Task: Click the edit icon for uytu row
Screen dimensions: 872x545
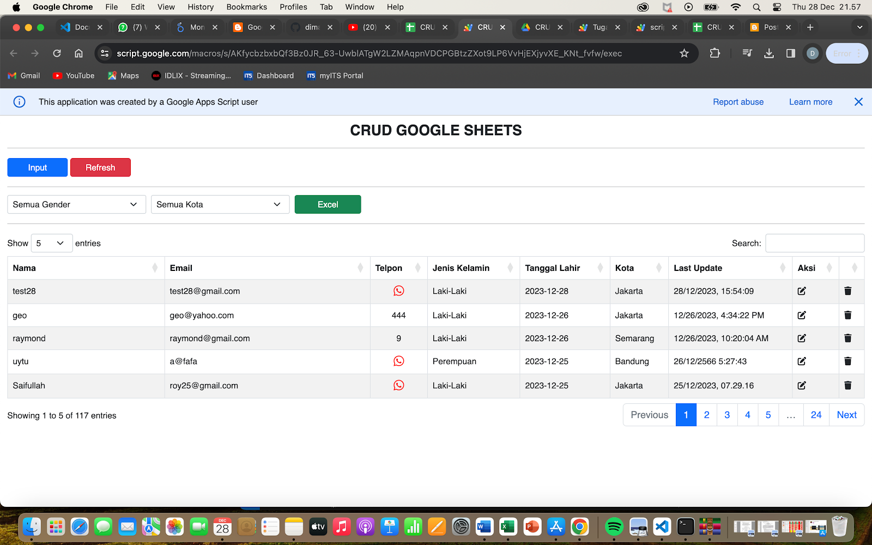Action: 802,361
